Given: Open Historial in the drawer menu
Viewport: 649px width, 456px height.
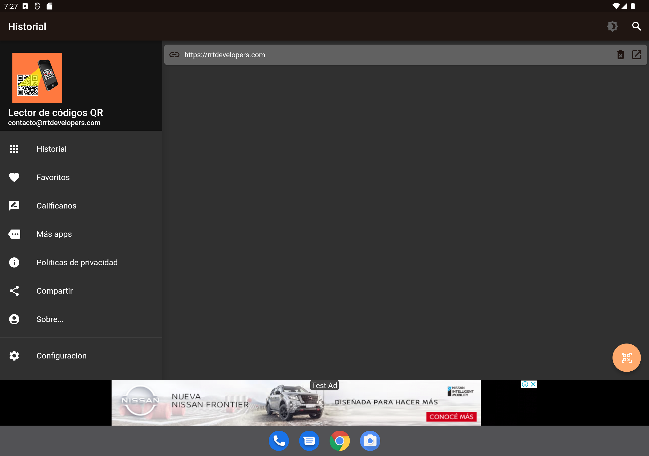Looking at the screenshot, I should tap(81, 149).
